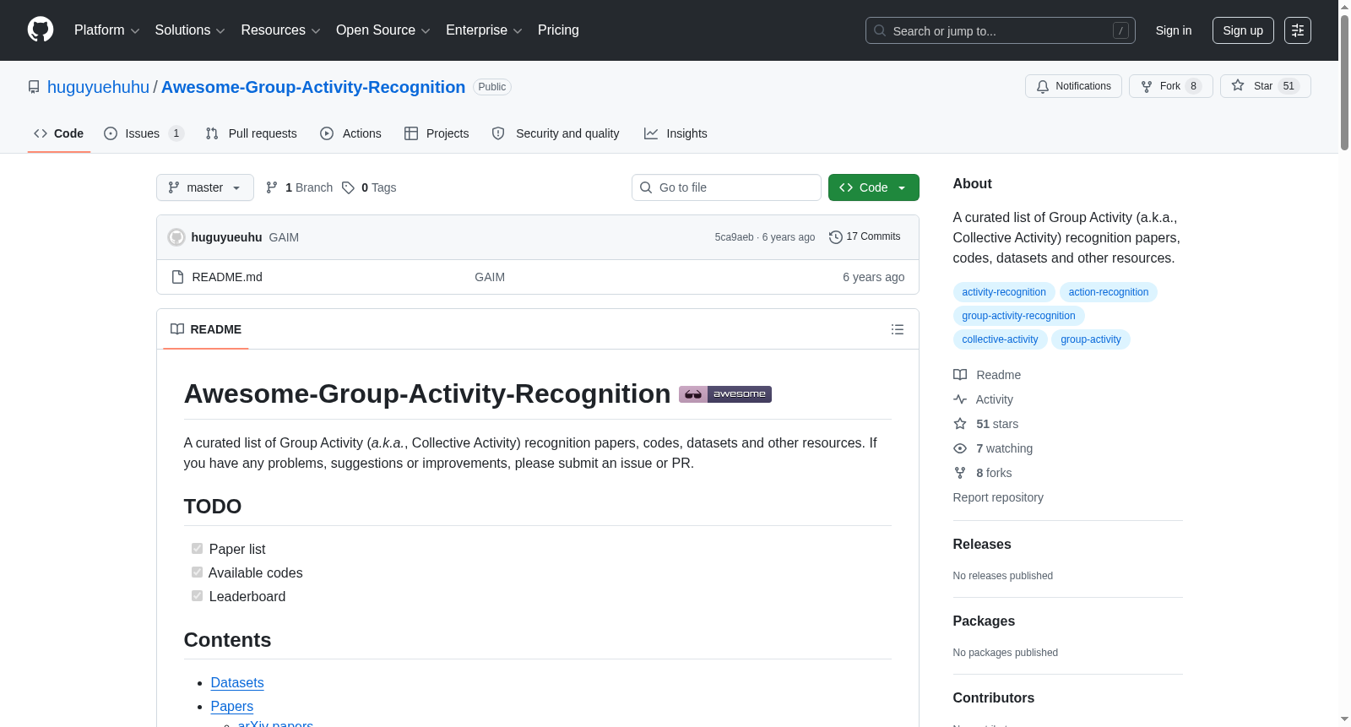Open the Pull requests tab
The image size is (1351, 727).
coord(252,133)
